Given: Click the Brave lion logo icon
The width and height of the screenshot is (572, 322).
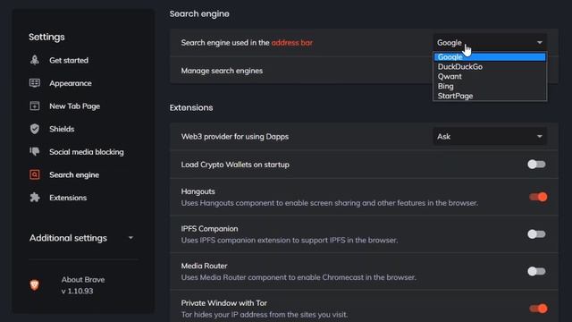Looking at the screenshot, I should (x=35, y=284).
